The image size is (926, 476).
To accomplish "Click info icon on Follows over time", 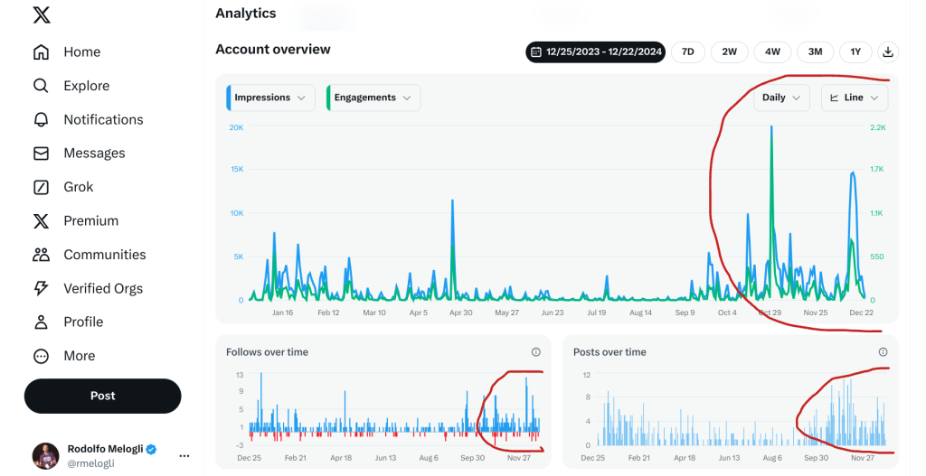I will (535, 352).
